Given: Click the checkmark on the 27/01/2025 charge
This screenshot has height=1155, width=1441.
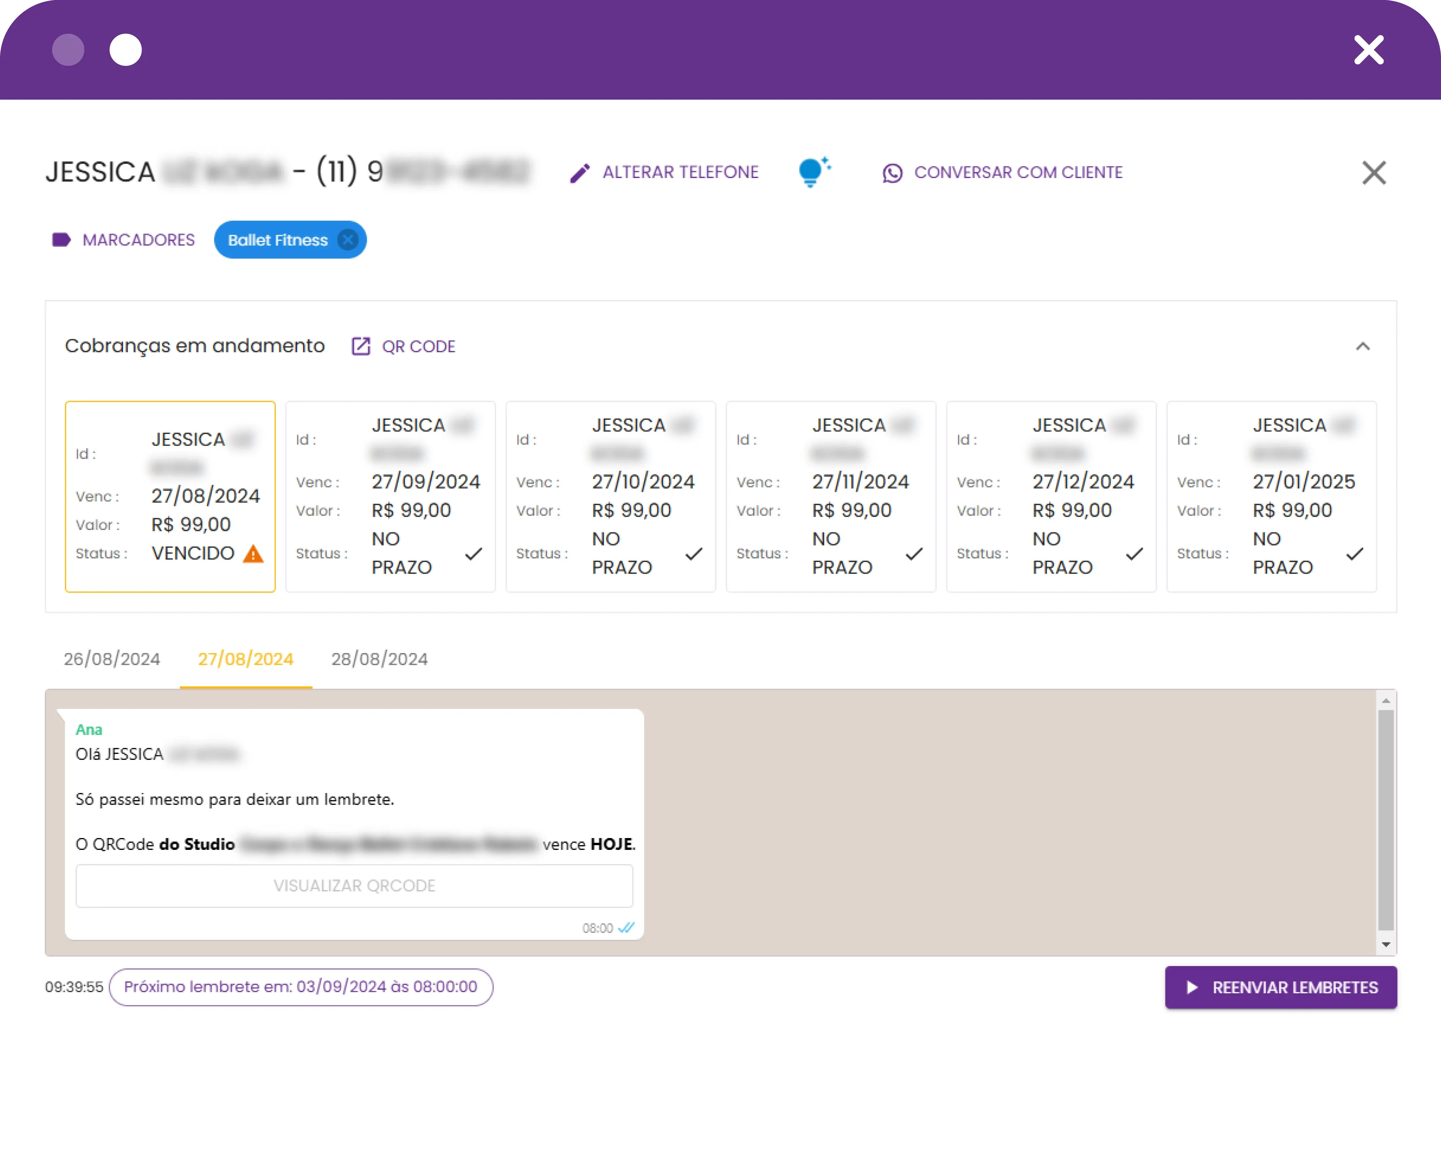Looking at the screenshot, I should pos(1355,554).
